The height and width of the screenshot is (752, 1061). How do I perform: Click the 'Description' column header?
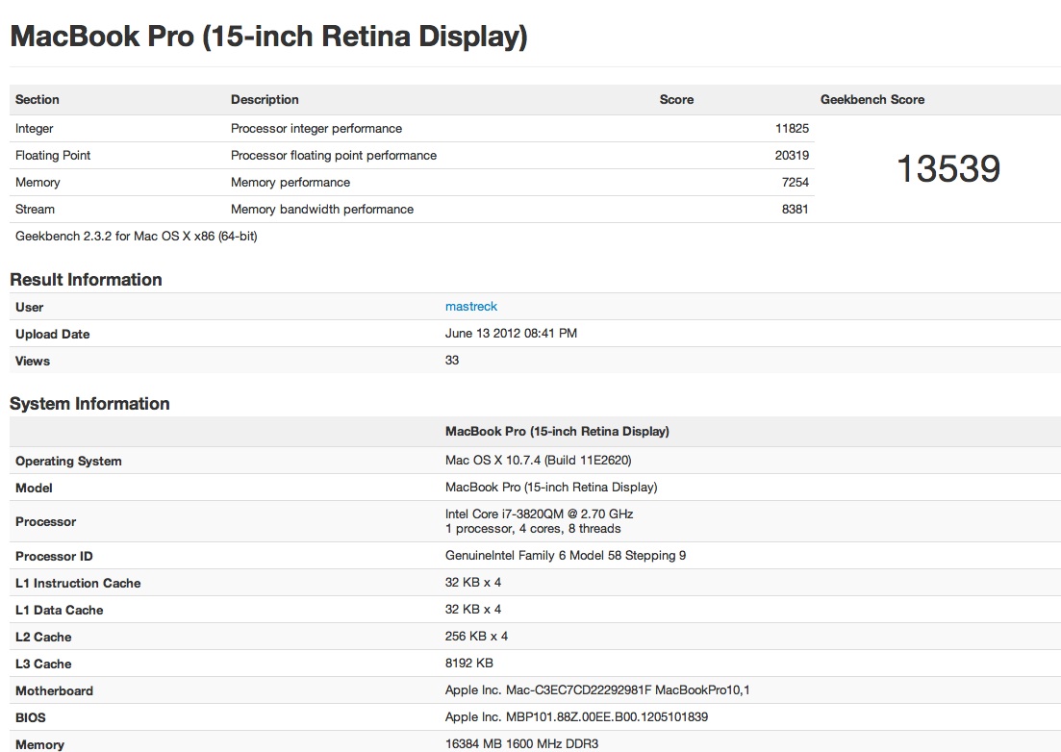265,99
